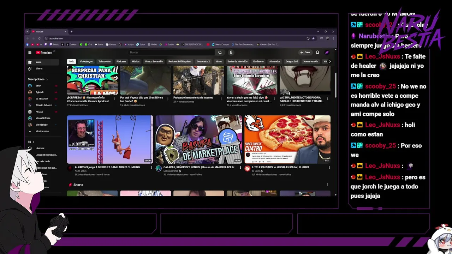Viewport: 452px width, 254px height.
Task: Open the Umbrella Chronicles video thumbnail
Action: pyautogui.click(x=252, y=81)
